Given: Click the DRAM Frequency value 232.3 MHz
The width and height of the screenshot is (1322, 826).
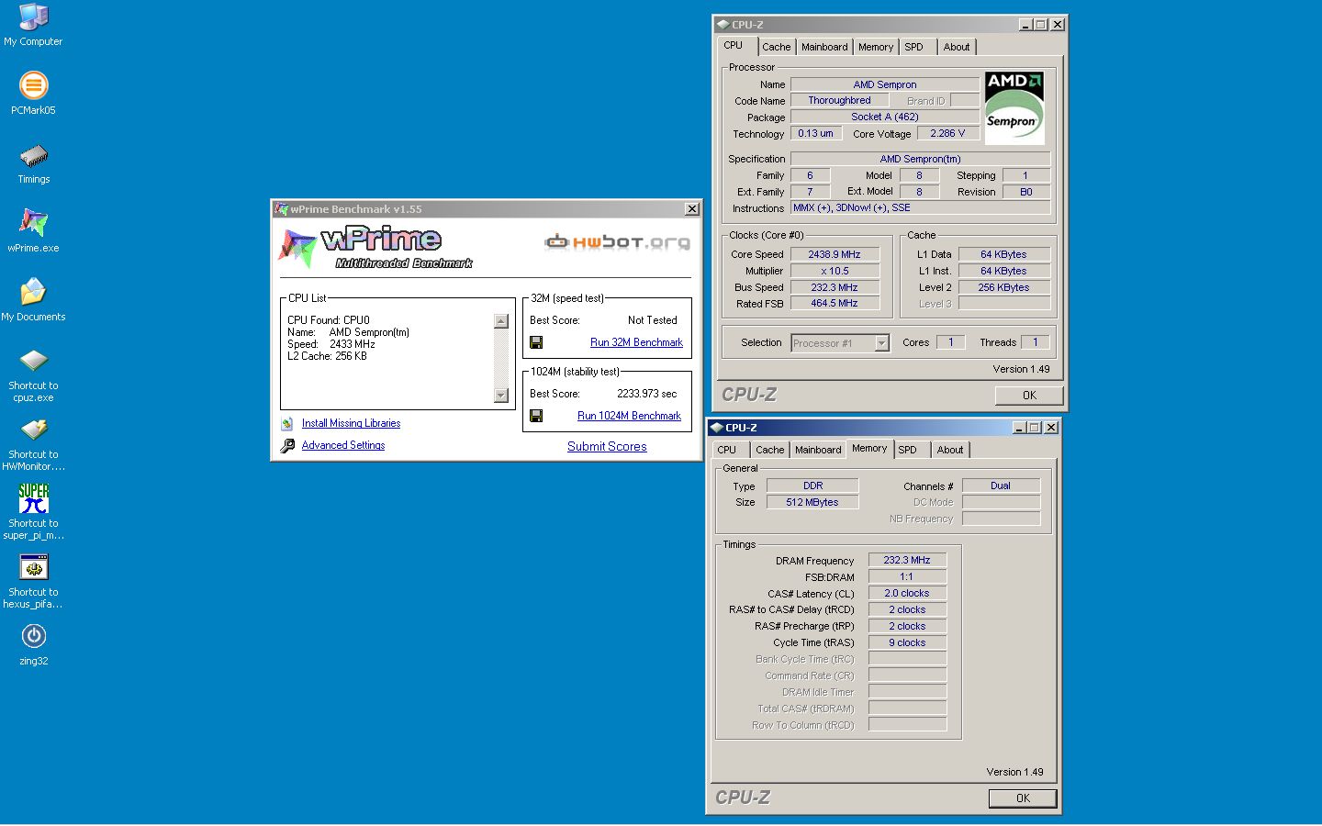Looking at the screenshot, I should [x=907, y=560].
